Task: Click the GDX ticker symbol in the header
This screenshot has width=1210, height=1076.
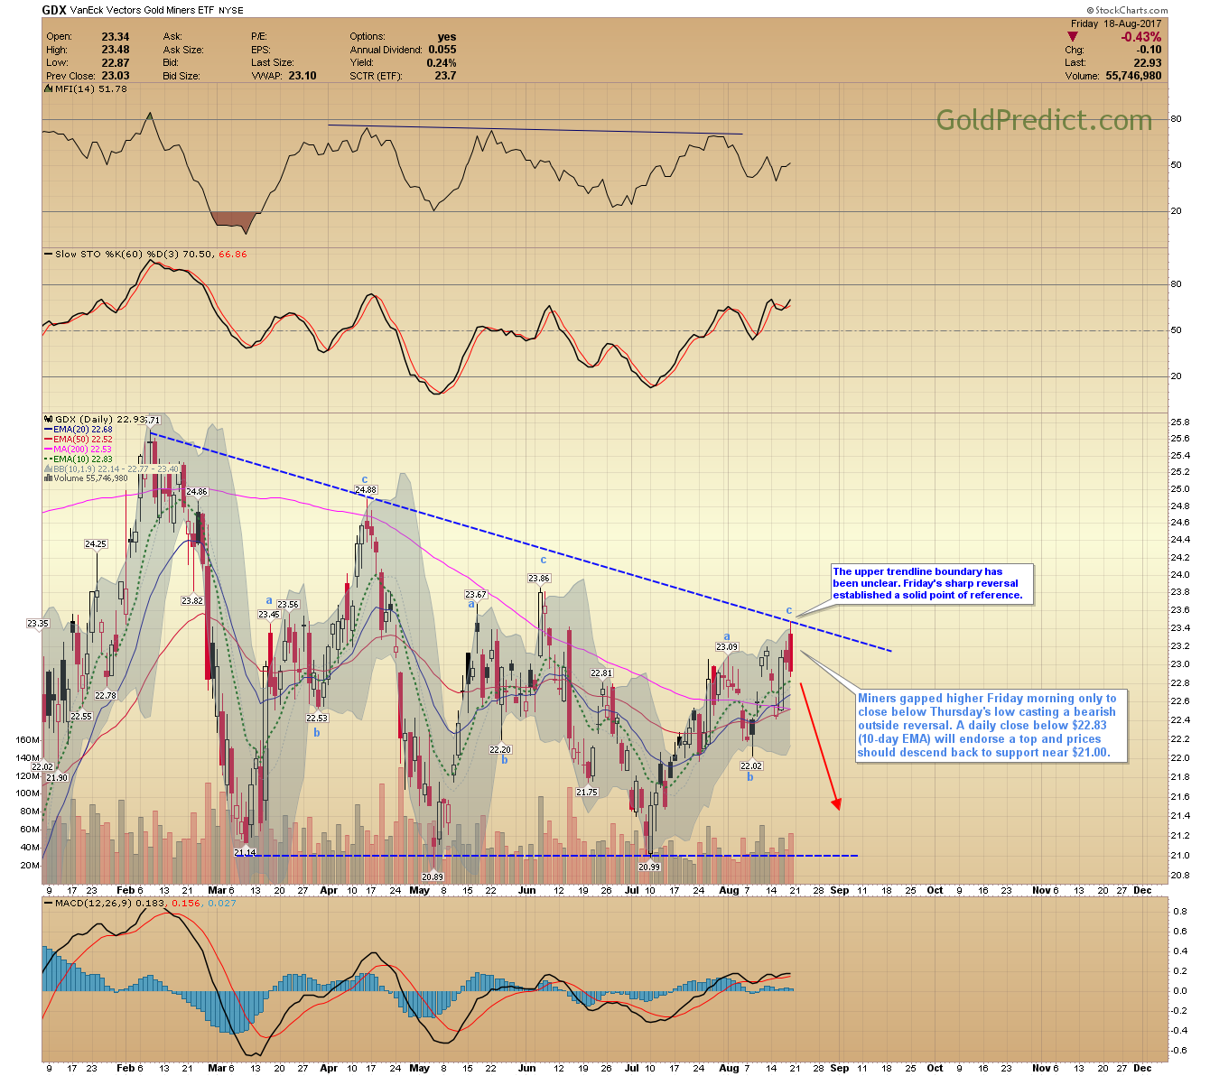Action: [54, 11]
